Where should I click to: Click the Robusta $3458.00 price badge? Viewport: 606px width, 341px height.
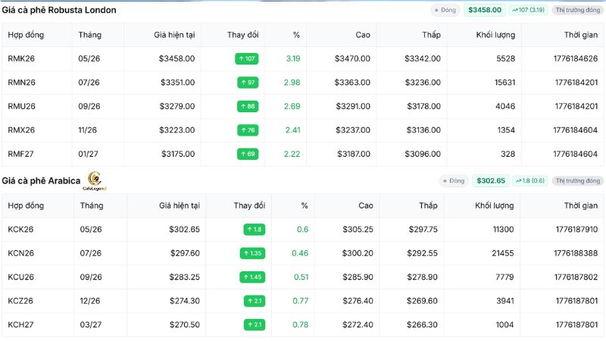point(485,10)
